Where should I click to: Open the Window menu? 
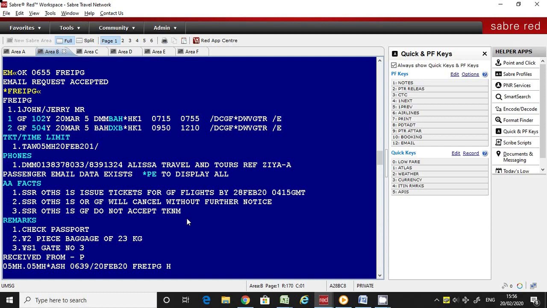tap(70, 13)
